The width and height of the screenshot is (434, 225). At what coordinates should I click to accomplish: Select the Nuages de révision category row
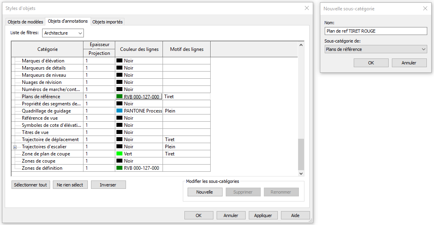click(42, 82)
